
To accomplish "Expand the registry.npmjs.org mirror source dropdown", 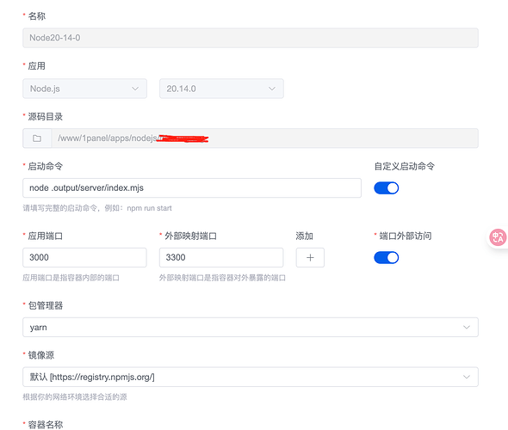I will pos(251,377).
